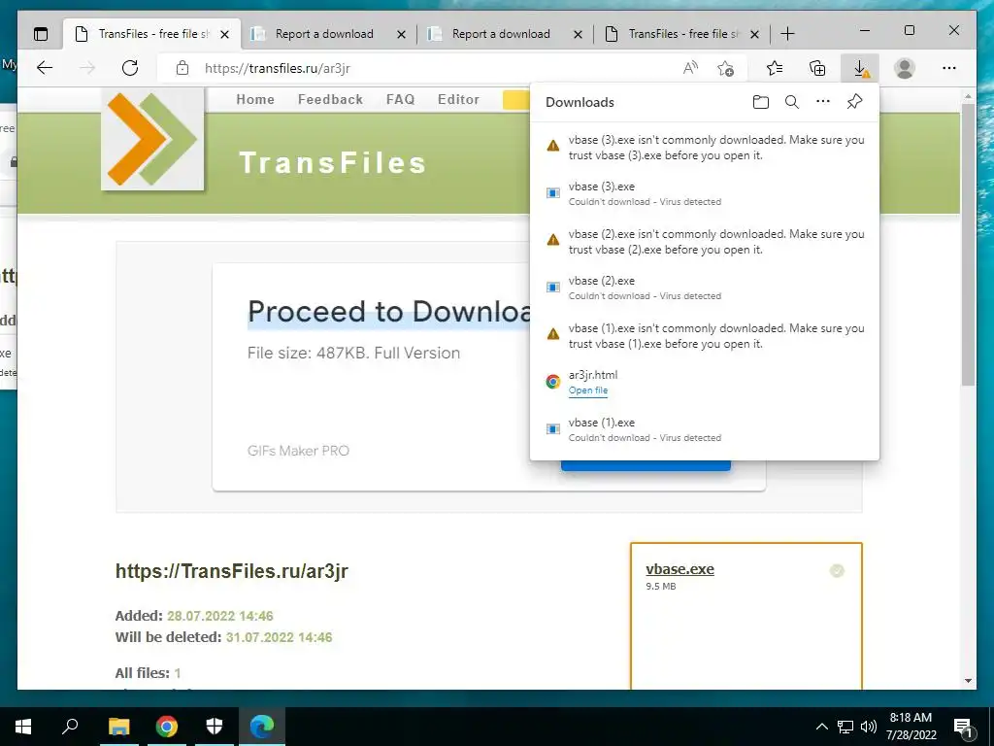Click the check mark beside vbase.exe
This screenshot has width=994, height=746.
click(837, 571)
